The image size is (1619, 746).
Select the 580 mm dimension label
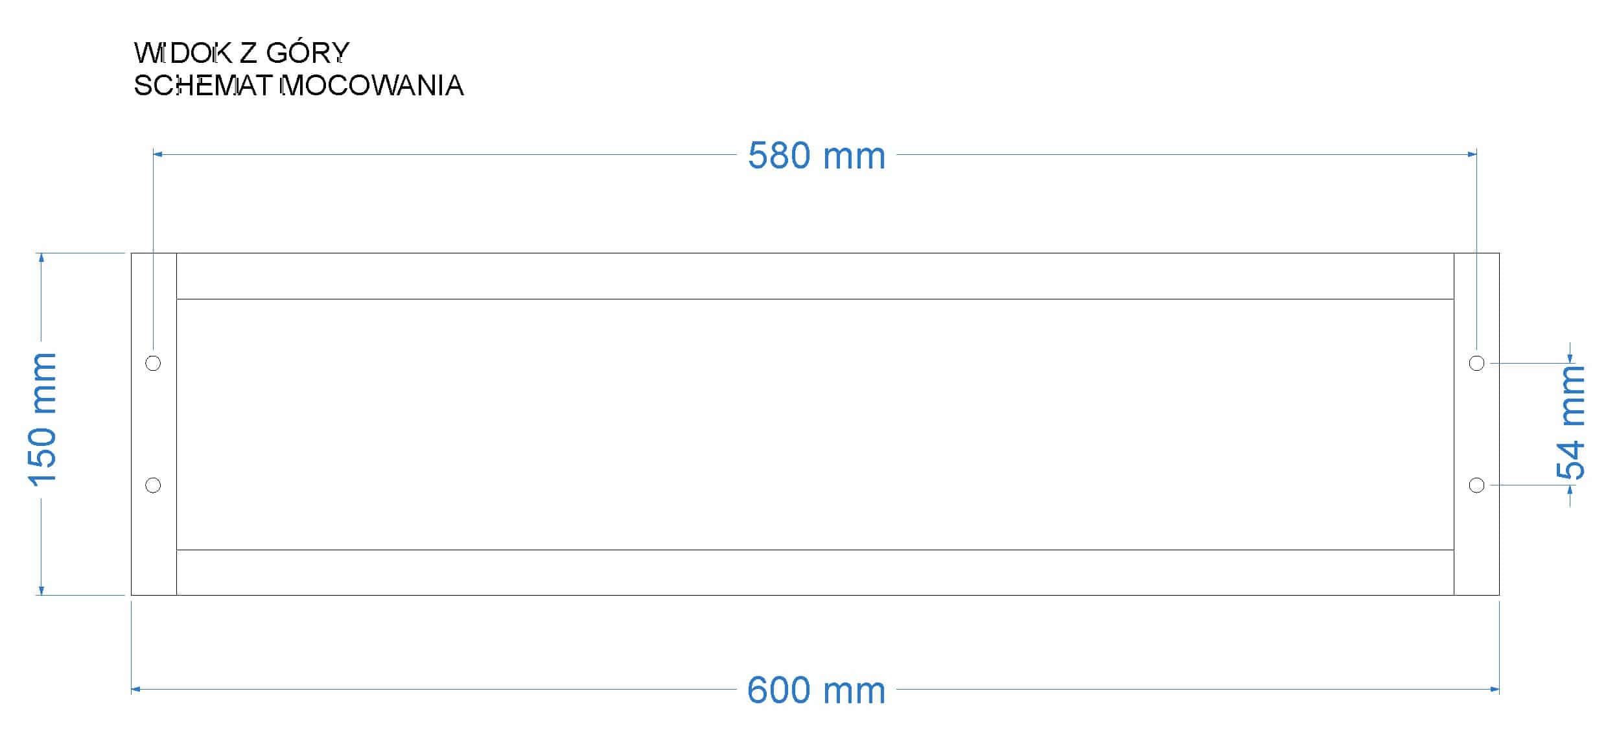click(x=816, y=156)
